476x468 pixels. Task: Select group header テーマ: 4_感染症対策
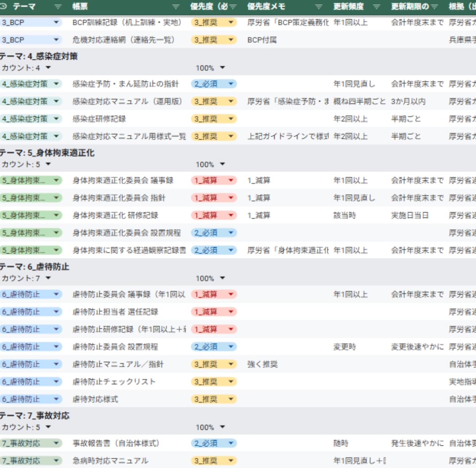(39, 56)
